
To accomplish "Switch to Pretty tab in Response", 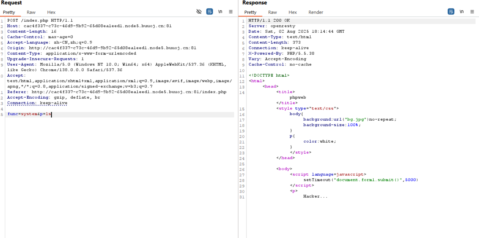I will click(250, 12).
